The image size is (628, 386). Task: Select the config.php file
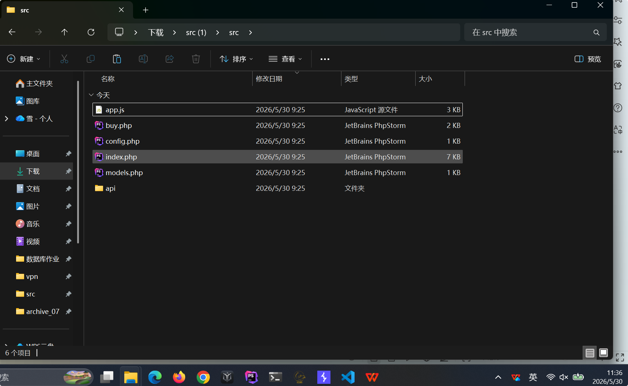click(x=277, y=141)
